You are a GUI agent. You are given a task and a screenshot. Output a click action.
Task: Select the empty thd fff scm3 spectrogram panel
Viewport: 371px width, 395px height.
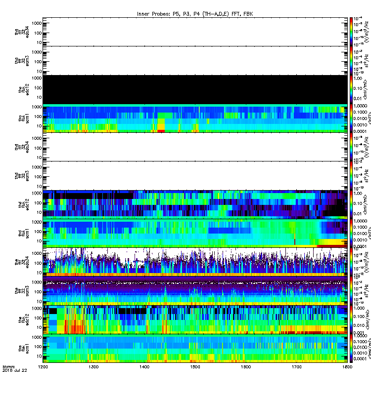tap(195, 176)
